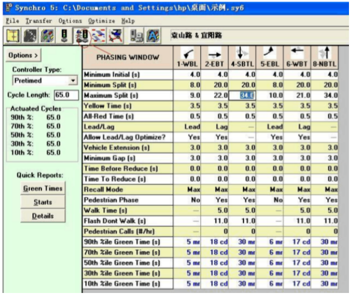Click the reports toolbar icon with signal
This screenshot has height=295, width=351.
pyautogui.click(x=137, y=35)
